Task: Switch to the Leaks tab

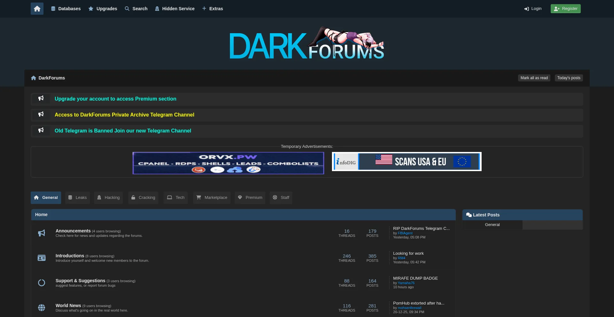Action: tap(77, 197)
